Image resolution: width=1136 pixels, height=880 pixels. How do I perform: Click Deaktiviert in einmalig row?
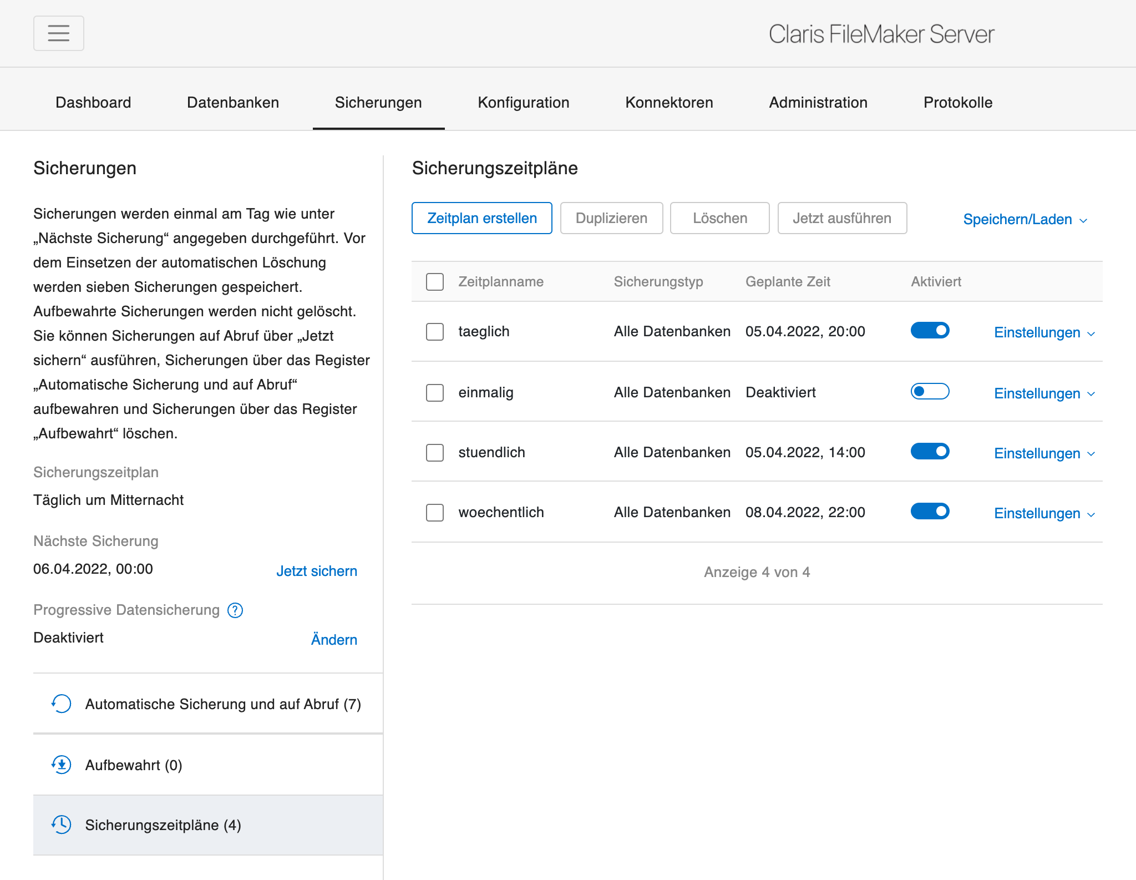click(x=780, y=393)
